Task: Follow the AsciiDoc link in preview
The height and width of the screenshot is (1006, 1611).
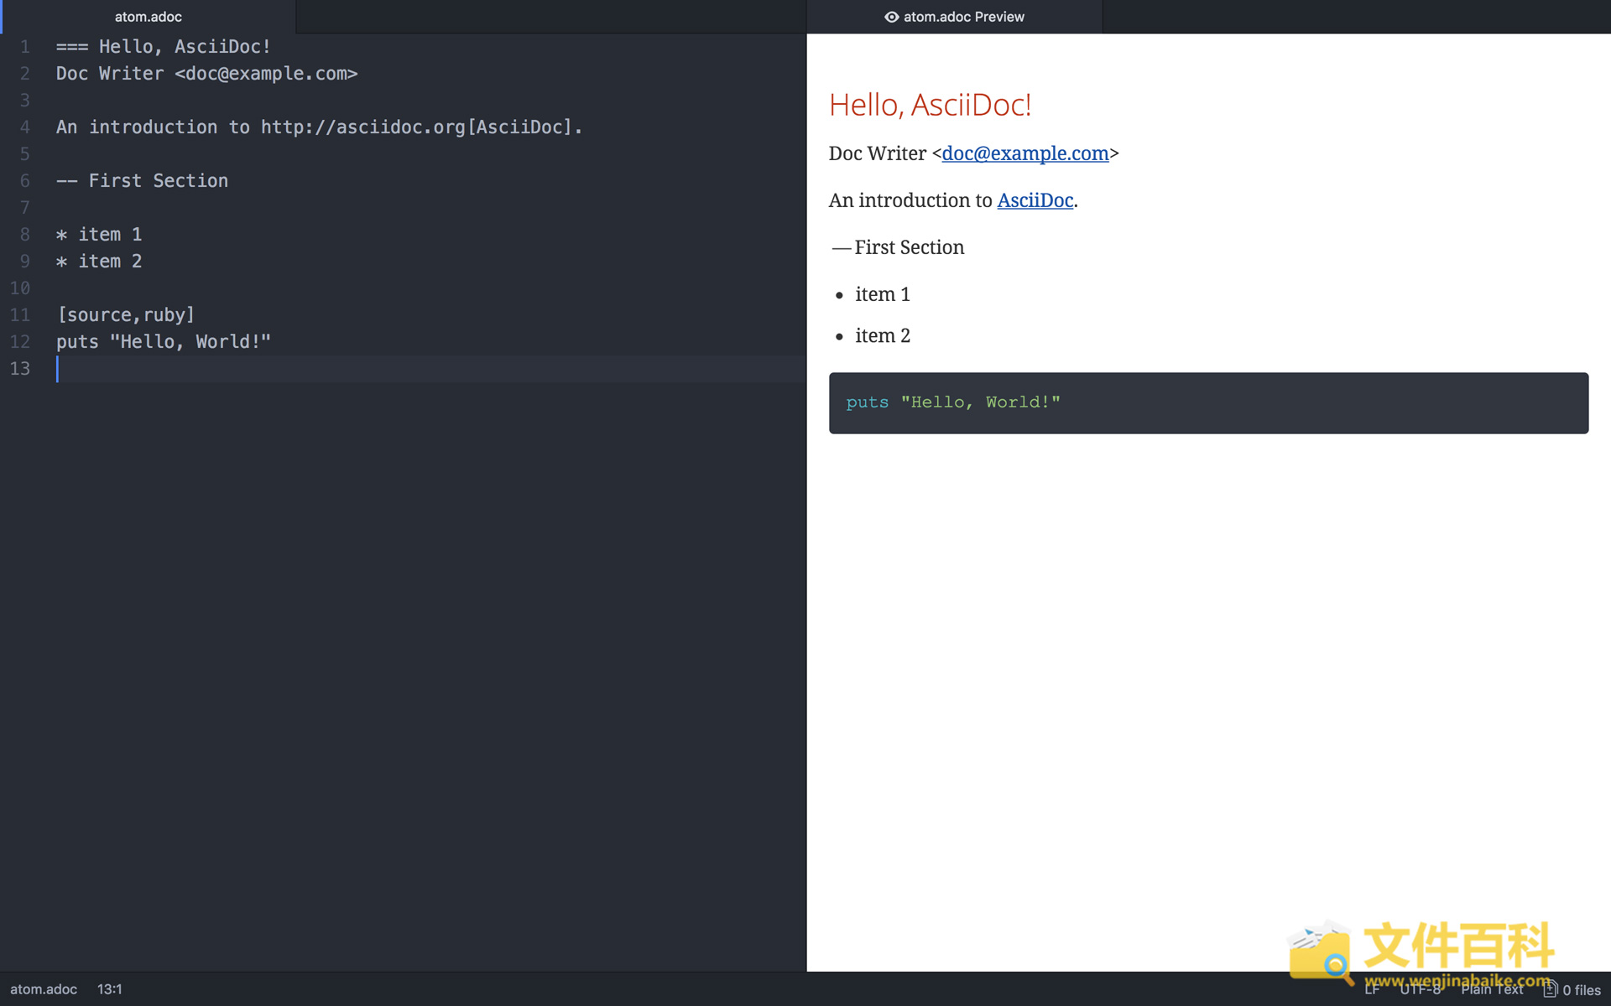Action: pyautogui.click(x=1035, y=200)
